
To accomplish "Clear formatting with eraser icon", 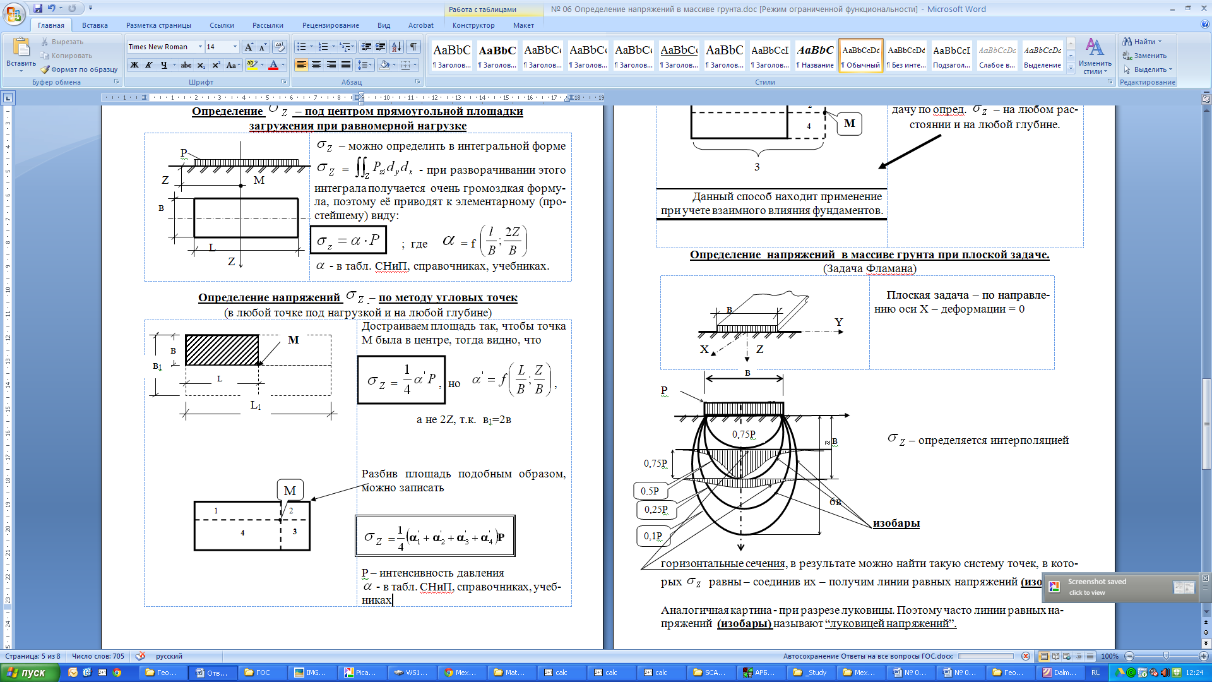I will click(x=280, y=47).
